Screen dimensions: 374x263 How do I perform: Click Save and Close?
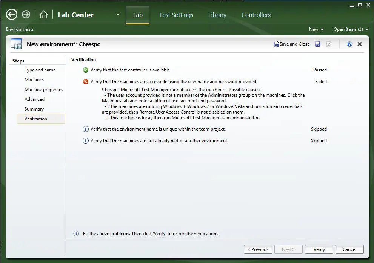[x=291, y=44]
